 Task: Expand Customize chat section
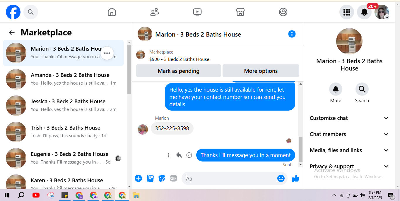tap(349, 118)
